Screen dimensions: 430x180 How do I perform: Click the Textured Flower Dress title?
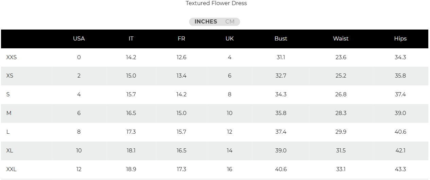click(x=216, y=3)
